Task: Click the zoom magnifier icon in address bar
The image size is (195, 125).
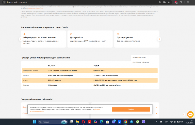Action: pyautogui.click(x=160, y=2)
